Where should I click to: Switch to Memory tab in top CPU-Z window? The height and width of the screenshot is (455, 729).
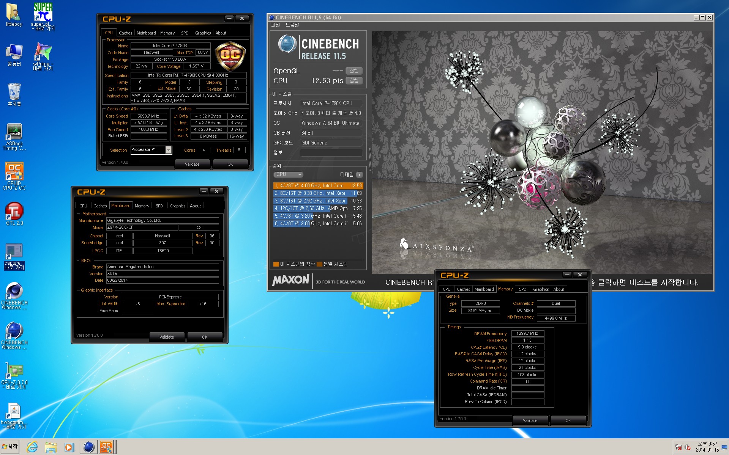pyautogui.click(x=167, y=33)
